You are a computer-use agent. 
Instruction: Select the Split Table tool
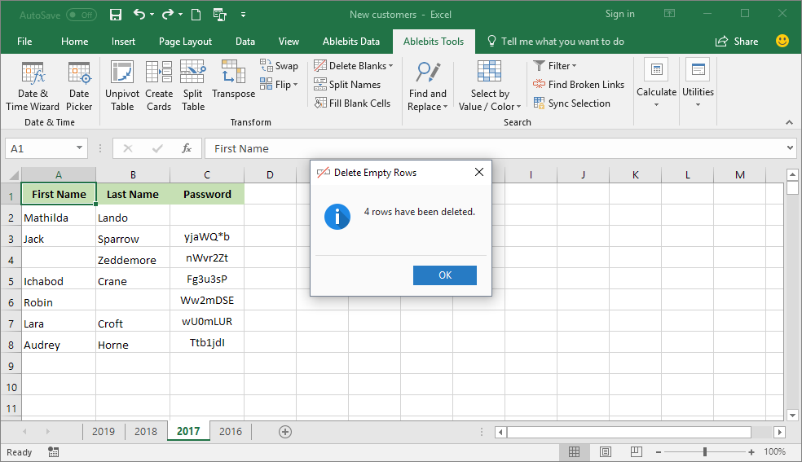pyautogui.click(x=193, y=86)
